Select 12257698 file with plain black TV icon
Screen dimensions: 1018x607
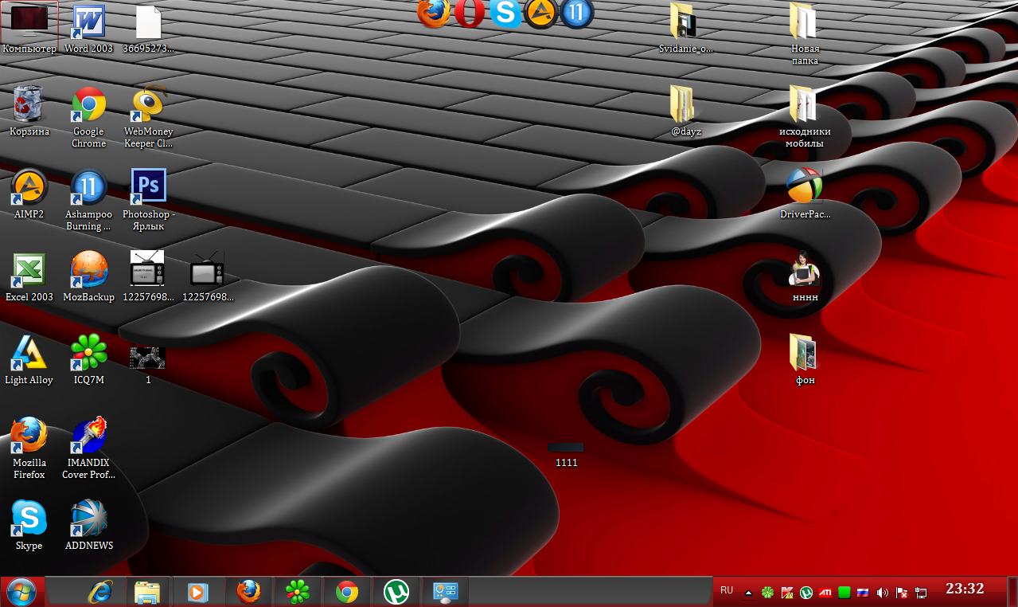click(x=208, y=276)
